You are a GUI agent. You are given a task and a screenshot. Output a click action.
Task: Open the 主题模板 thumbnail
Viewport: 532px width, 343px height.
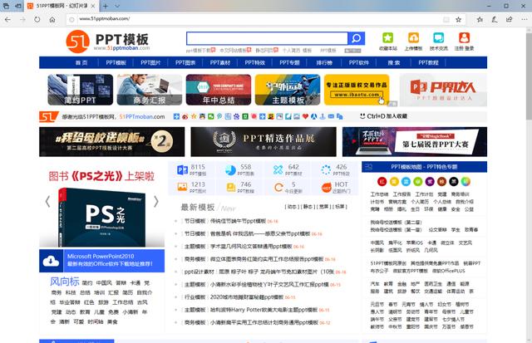click(288, 90)
